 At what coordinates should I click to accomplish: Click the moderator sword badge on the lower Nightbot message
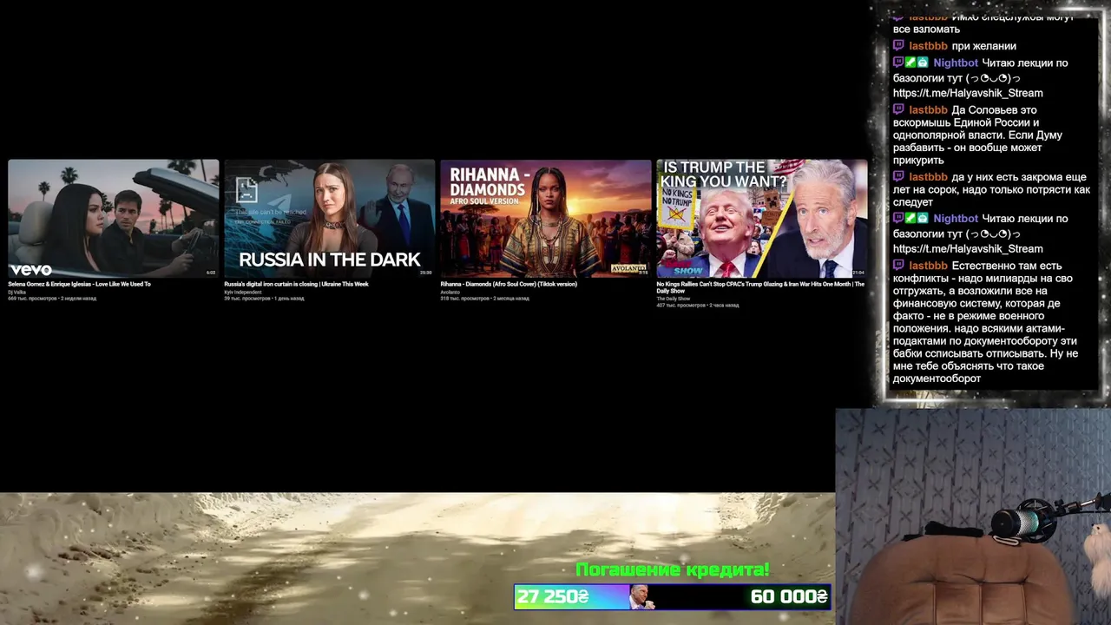910,219
